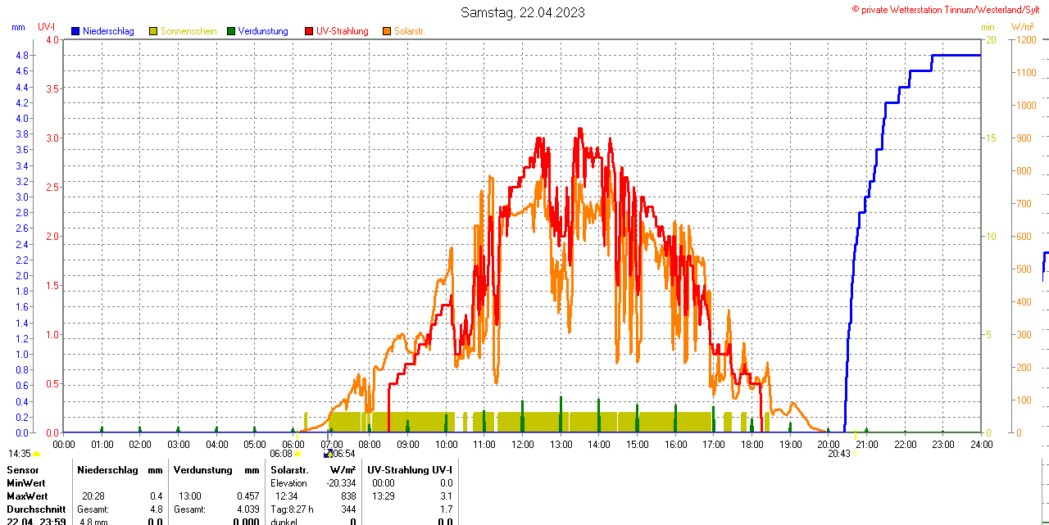This screenshot has height=525, width=1049.
Task: Click the 12:00 mark on time axis
Action: pyautogui.click(x=522, y=444)
